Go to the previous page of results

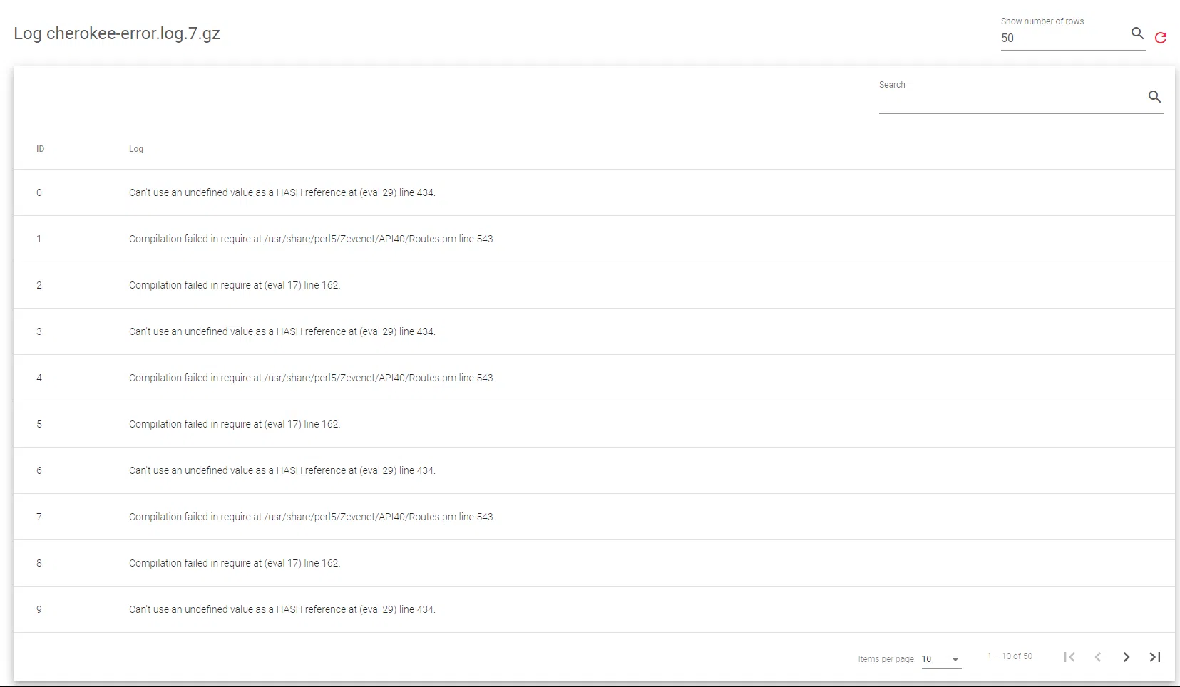pyautogui.click(x=1098, y=657)
